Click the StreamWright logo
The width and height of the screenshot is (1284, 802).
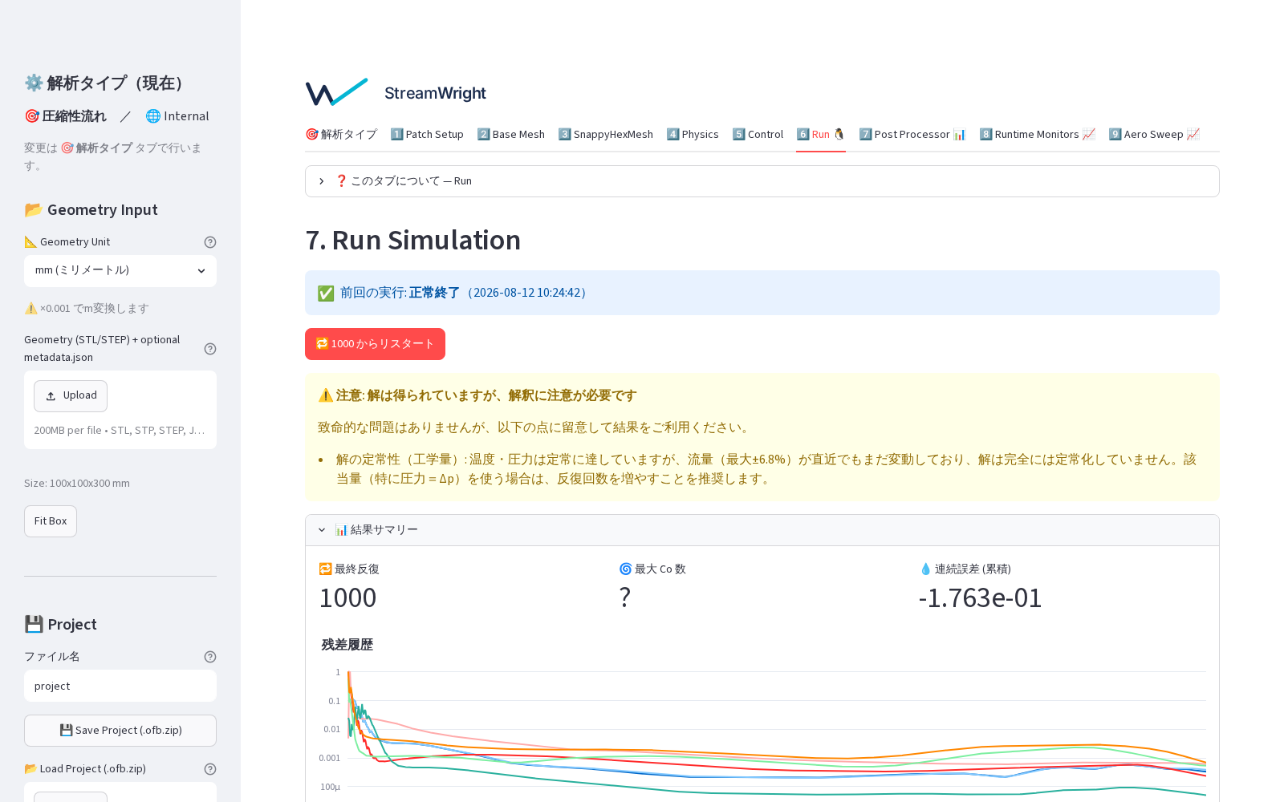pyautogui.click(x=396, y=92)
